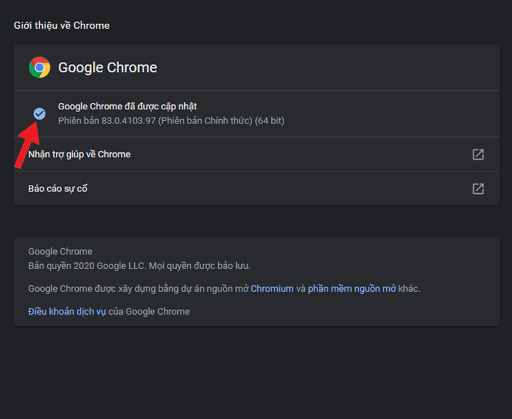This screenshot has width=512, height=419.
Task: Click the (64 bit) label in version line
Action: click(x=269, y=121)
